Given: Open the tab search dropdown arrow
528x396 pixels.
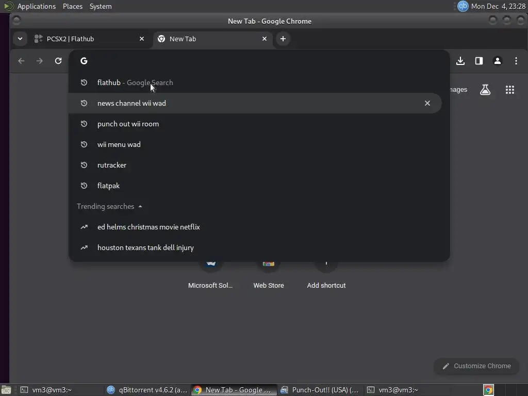Looking at the screenshot, I should [x=20, y=39].
